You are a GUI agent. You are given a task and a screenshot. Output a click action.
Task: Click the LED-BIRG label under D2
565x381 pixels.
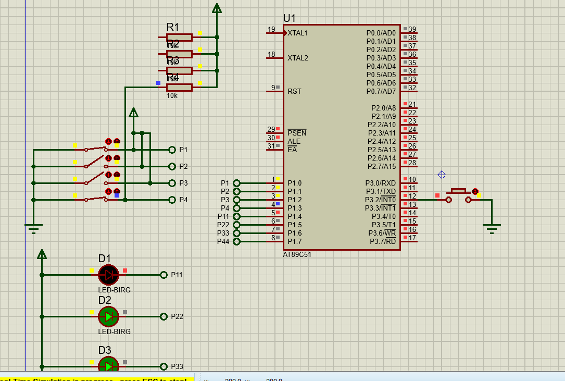(114, 331)
